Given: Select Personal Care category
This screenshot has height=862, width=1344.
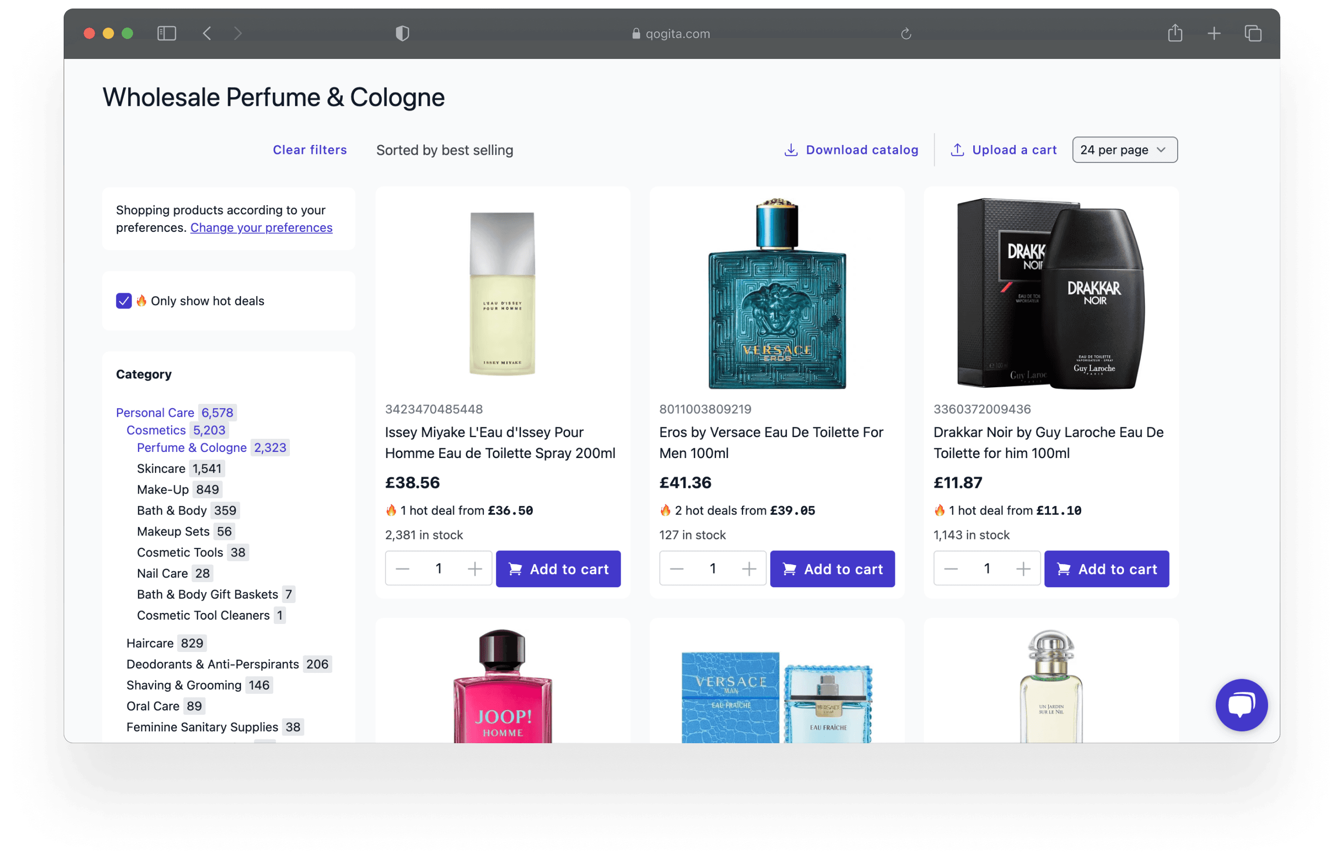Looking at the screenshot, I should click(155, 412).
